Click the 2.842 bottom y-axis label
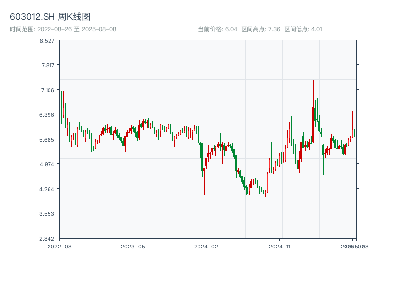This screenshot has width=396, height=297. [47, 239]
